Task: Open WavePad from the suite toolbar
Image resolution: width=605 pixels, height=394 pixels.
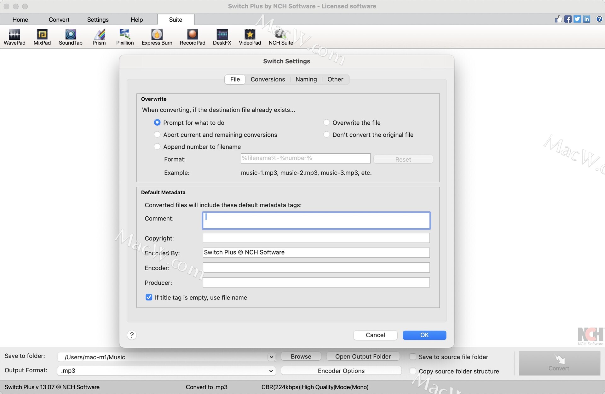Action: pos(14,37)
